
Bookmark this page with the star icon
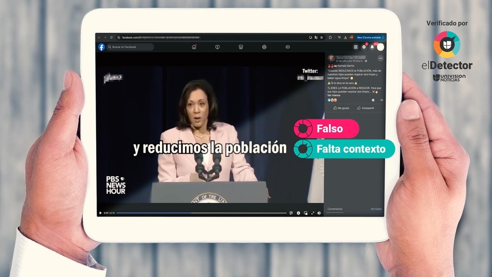click(x=321, y=37)
